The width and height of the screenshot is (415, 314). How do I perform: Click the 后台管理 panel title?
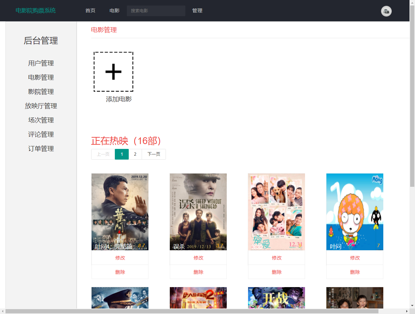(41, 41)
